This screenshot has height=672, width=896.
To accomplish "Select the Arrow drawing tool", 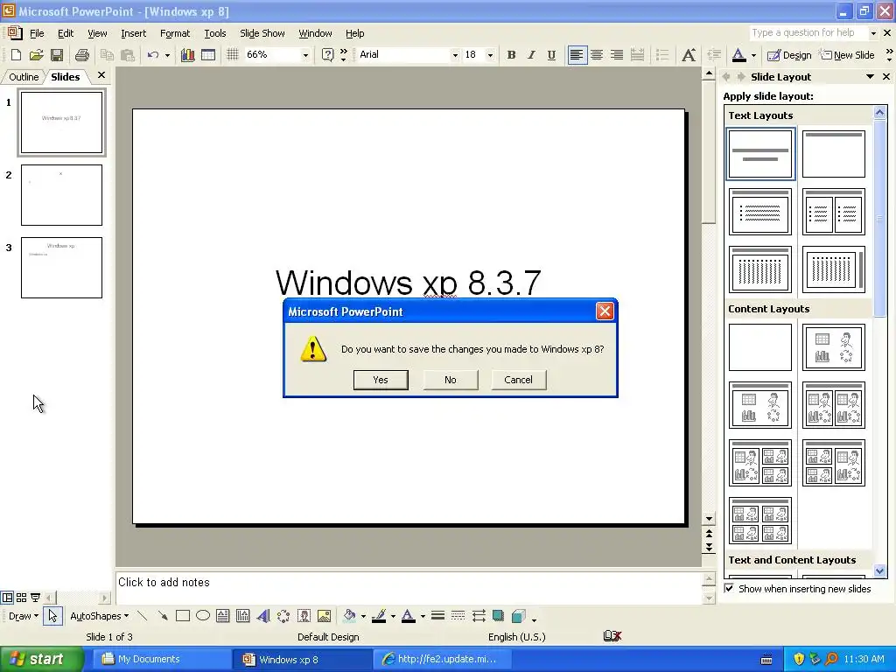I will (x=163, y=616).
